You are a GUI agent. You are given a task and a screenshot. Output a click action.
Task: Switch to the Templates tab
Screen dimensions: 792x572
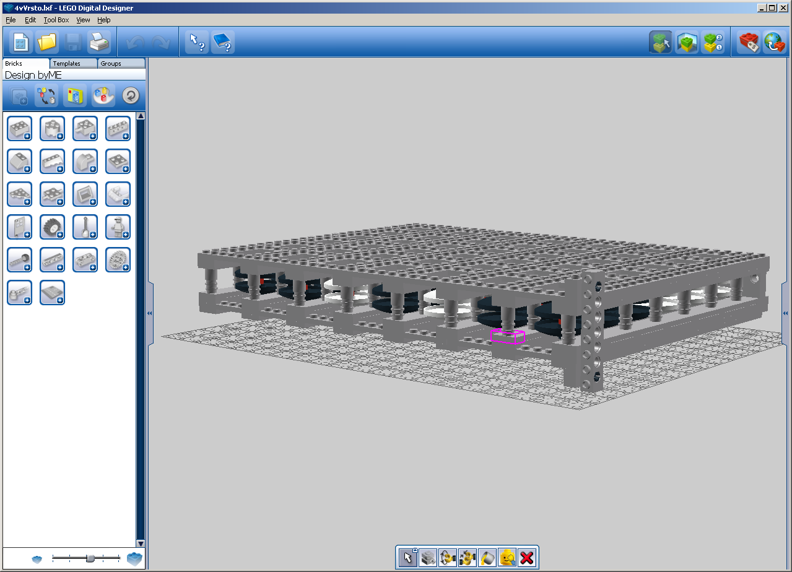click(x=73, y=63)
